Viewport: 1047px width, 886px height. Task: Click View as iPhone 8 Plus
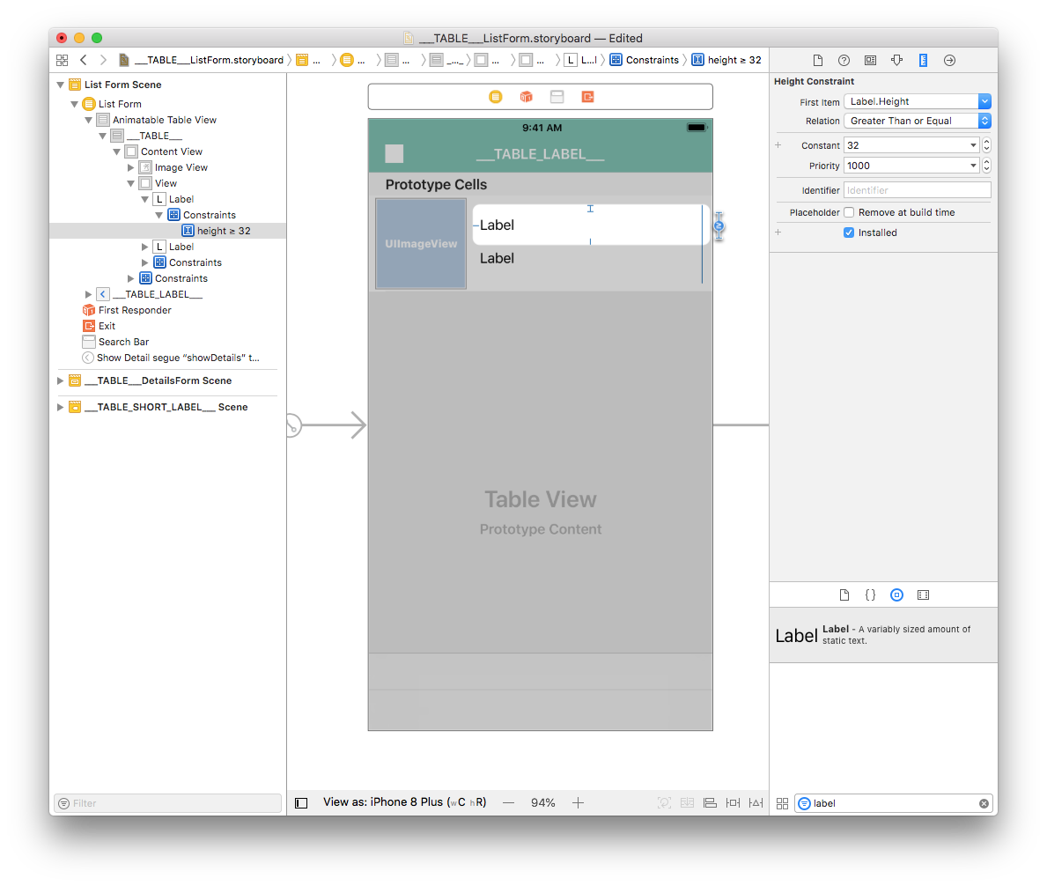405,802
